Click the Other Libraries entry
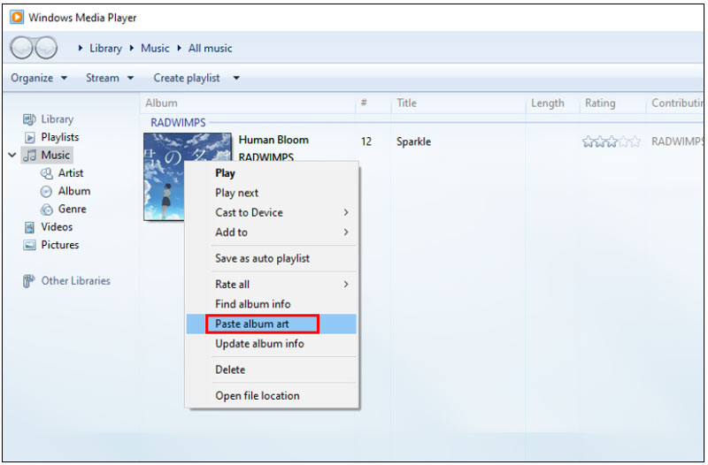 [x=75, y=281]
